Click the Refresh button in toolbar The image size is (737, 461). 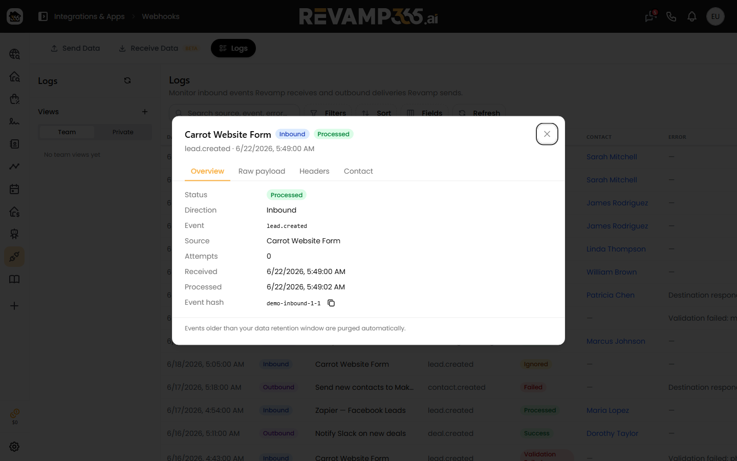[480, 113]
